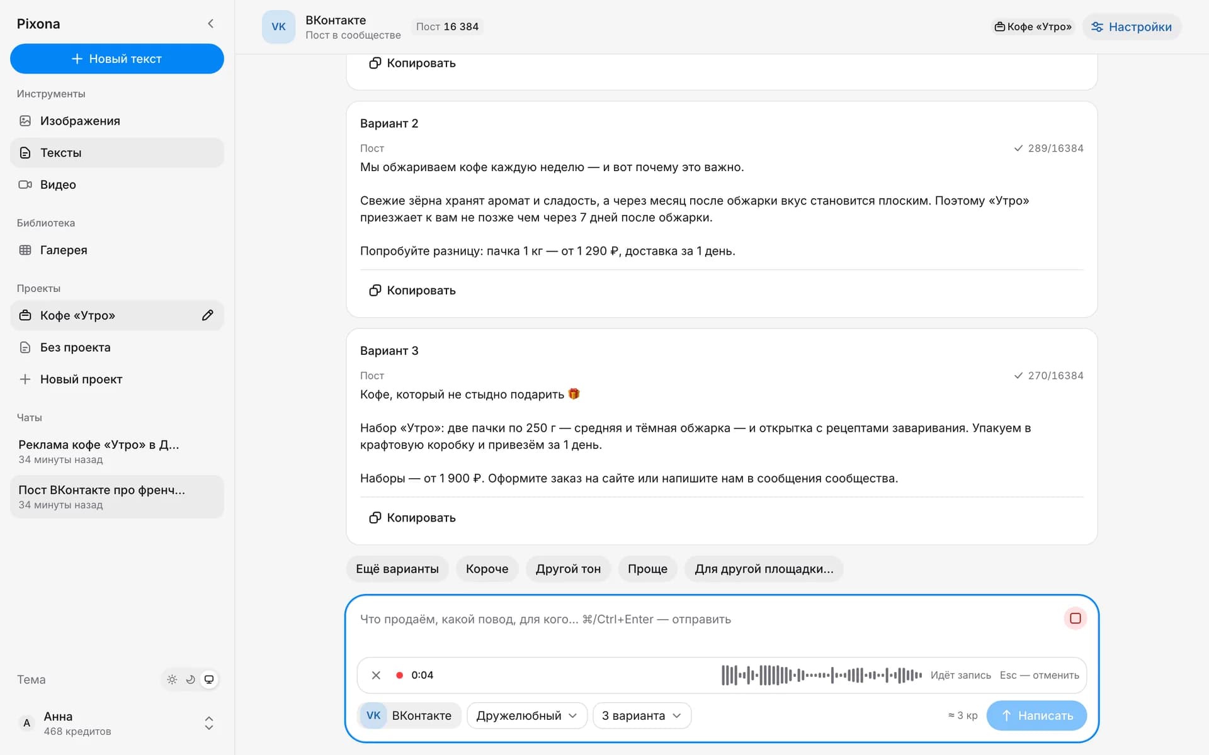The width and height of the screenshot is (1209, 755).
Task: Create a Новый проект
Action: (x=116, y=379)
